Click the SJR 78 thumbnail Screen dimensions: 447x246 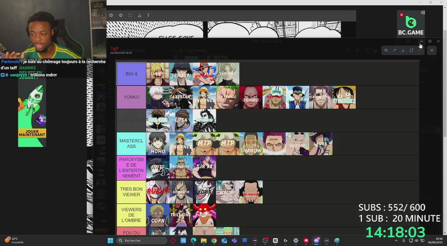204,167
